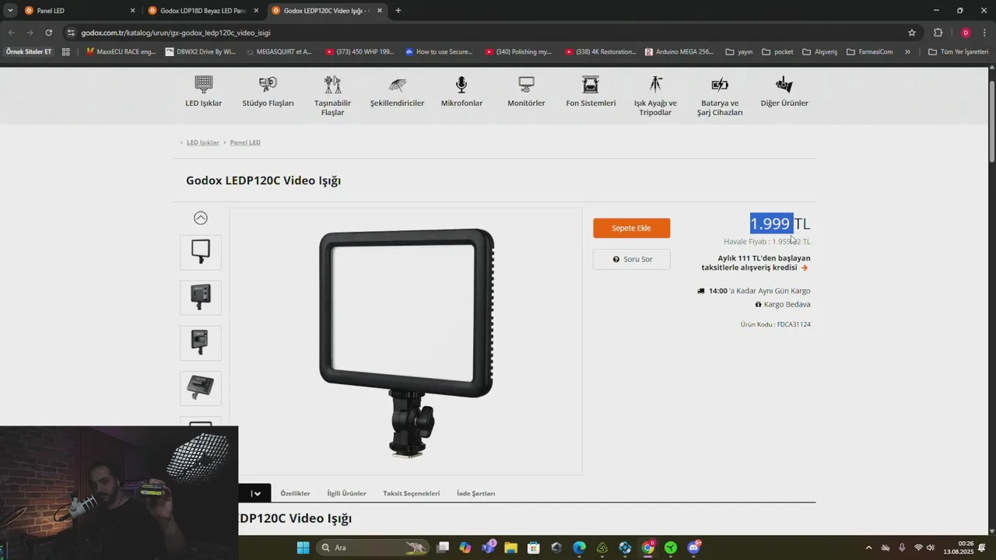
Task: Open Microsoft Store from taskbar
Action: point(533,548)
